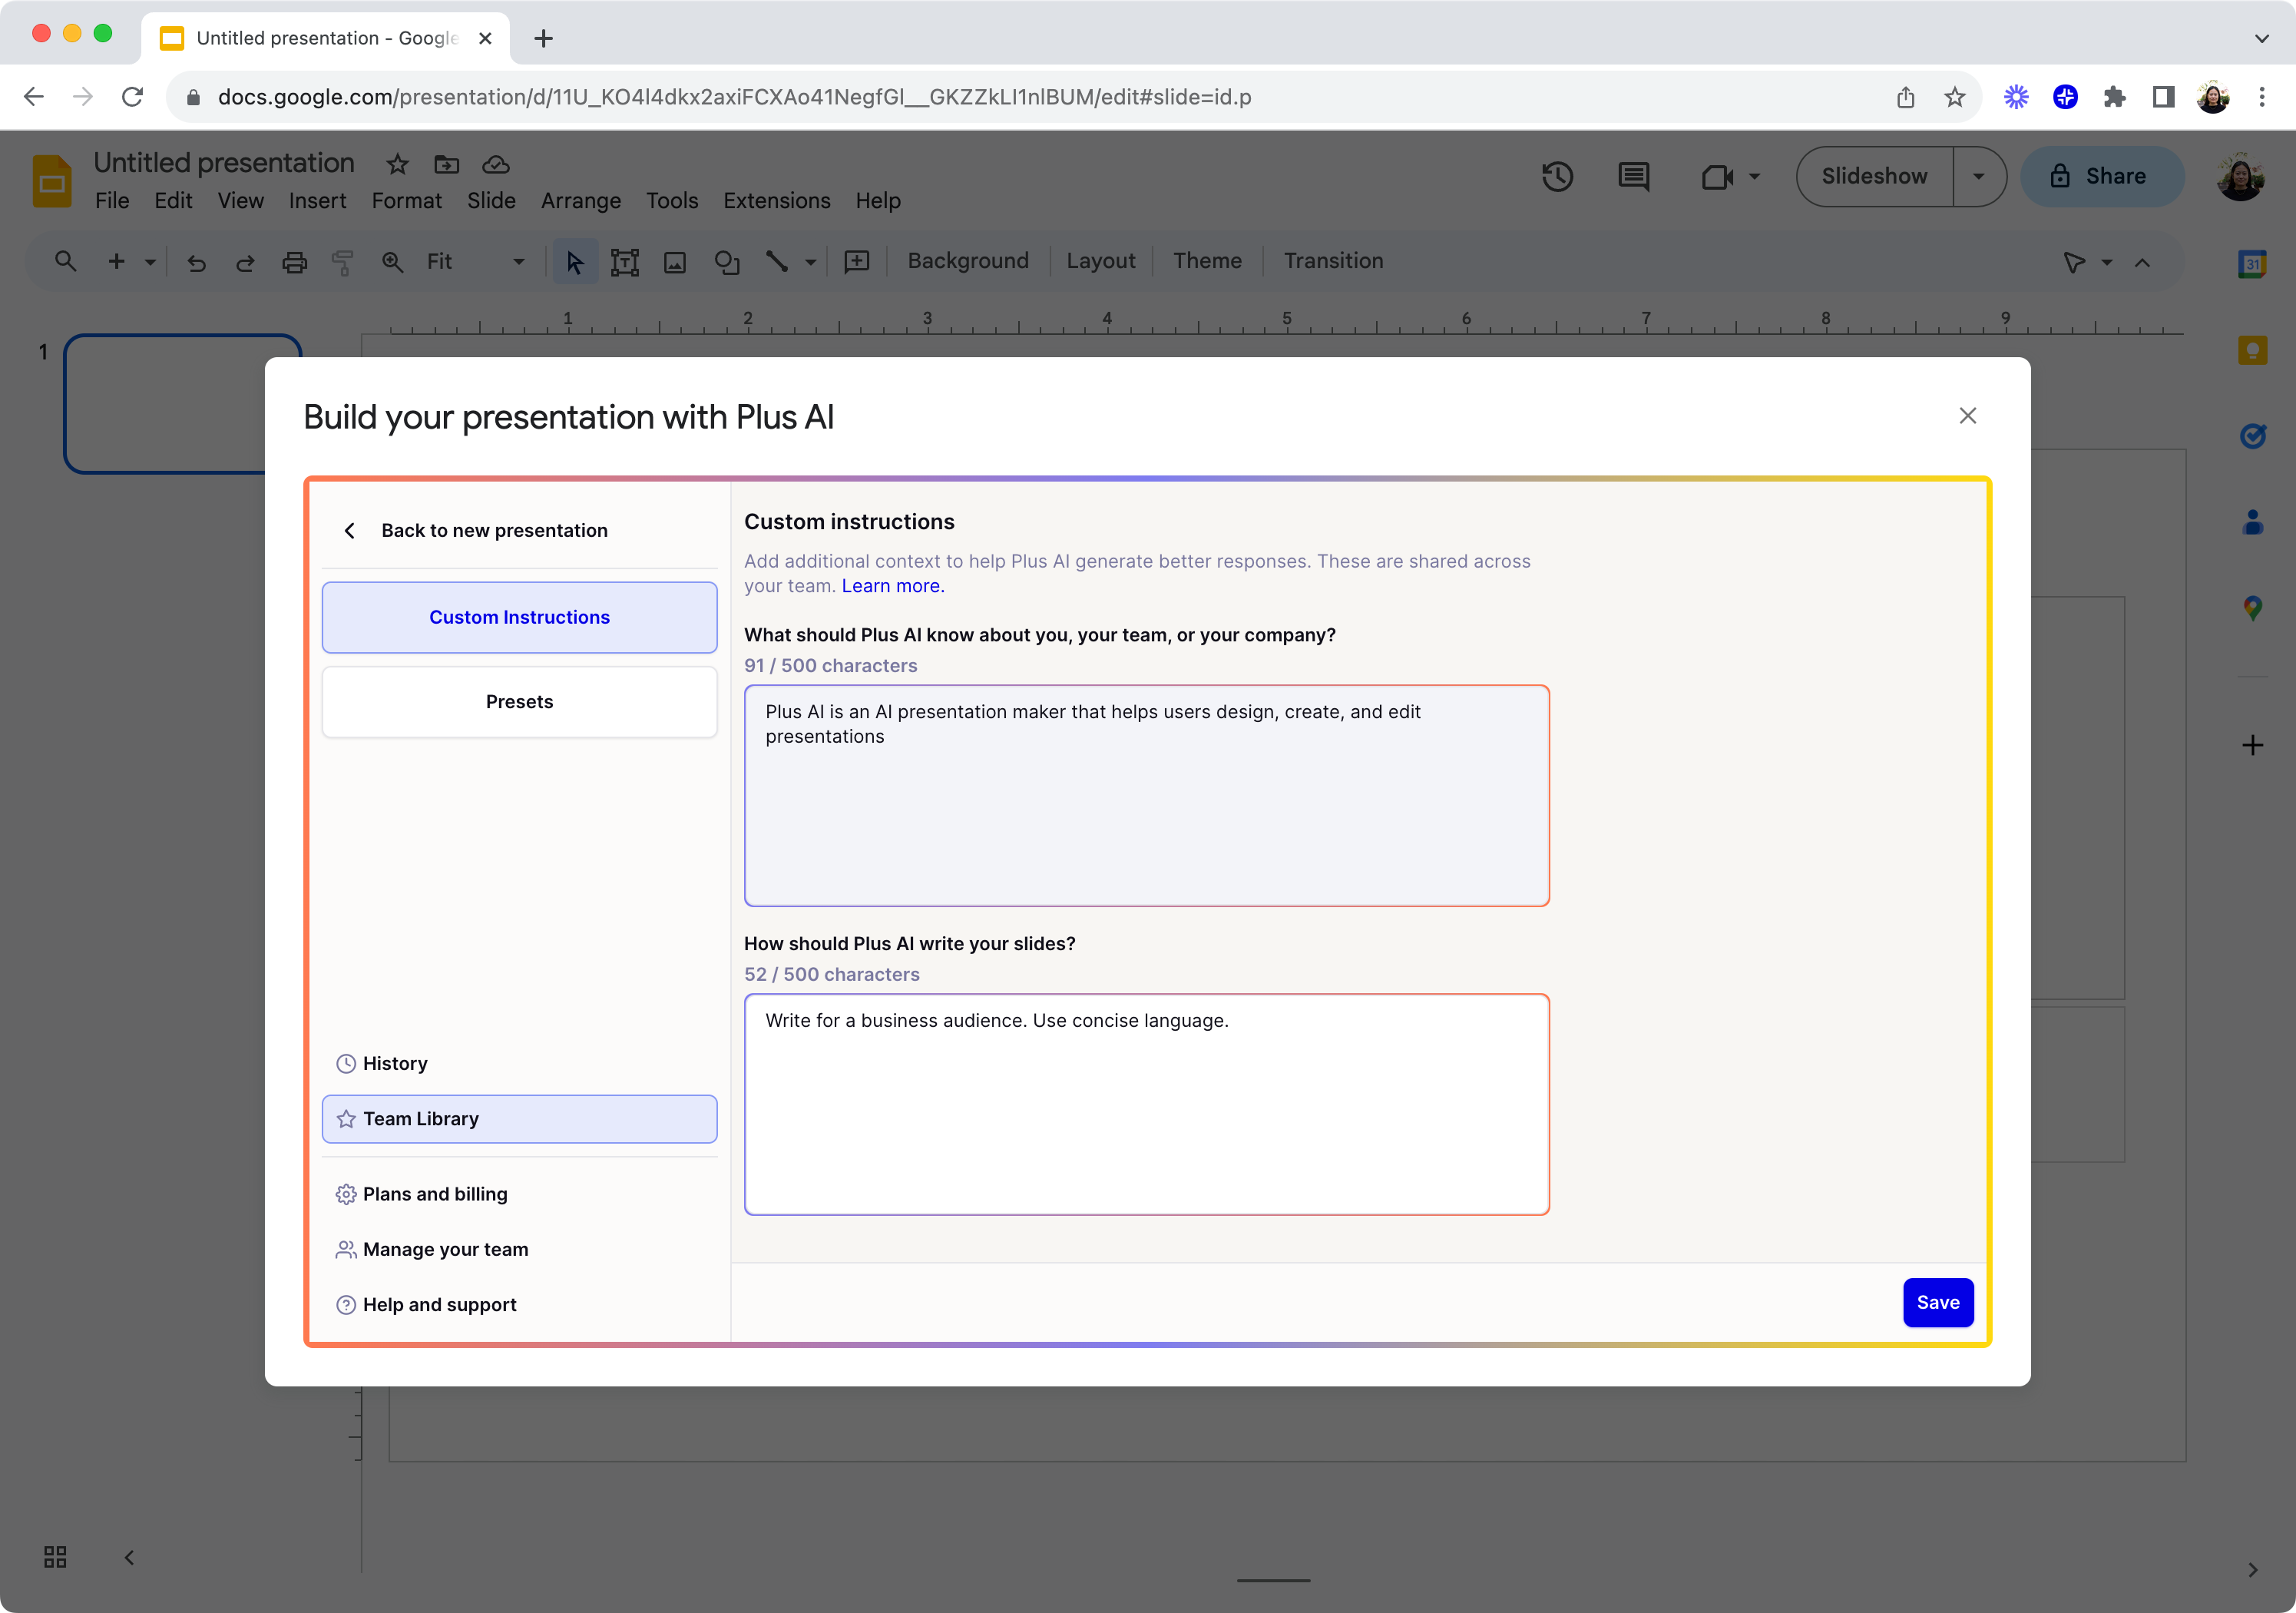2296x1613 pixels.
Task: Open the Transition panel
Action: coord(1333,261)
